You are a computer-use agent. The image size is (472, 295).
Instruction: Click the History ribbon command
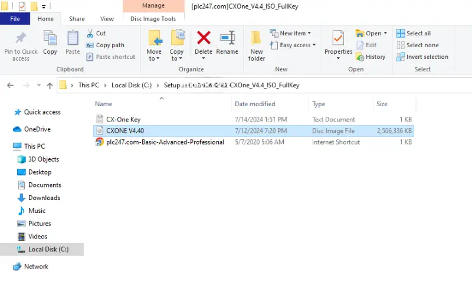(x=371, y=57)
